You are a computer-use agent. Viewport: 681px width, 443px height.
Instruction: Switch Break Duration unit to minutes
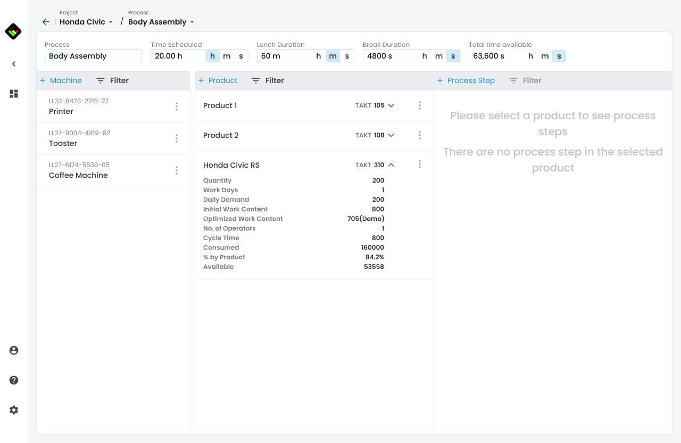pos(439,56)
